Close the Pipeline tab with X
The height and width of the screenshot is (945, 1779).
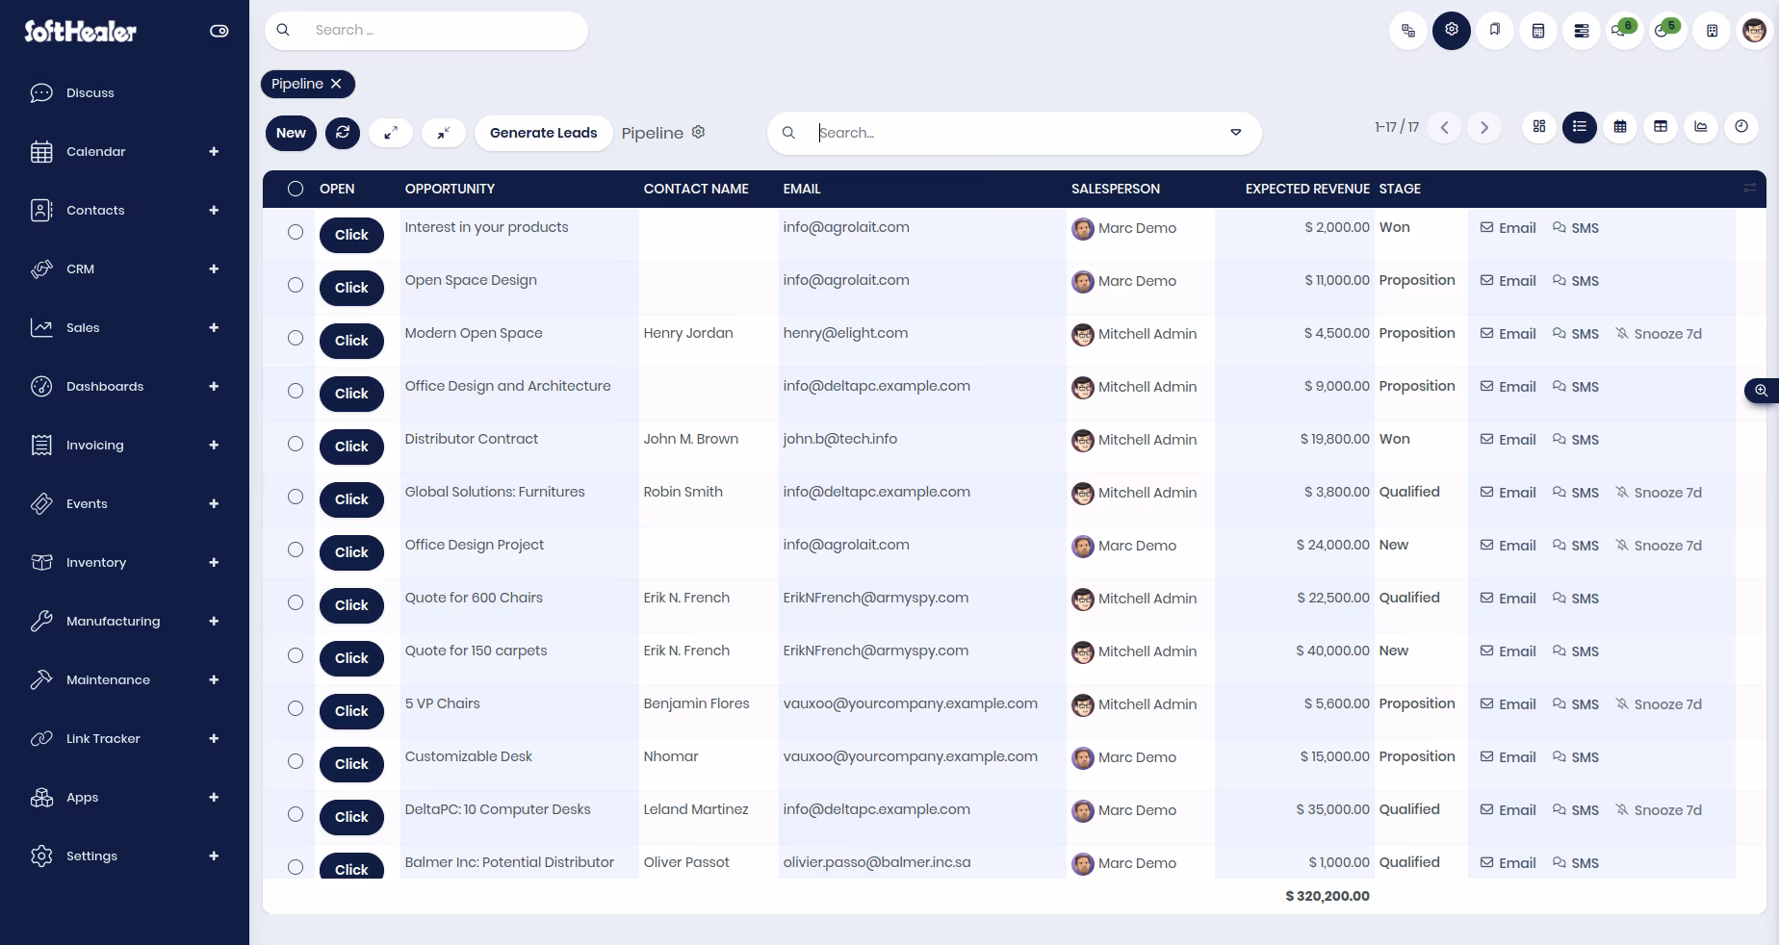point(336,84)
